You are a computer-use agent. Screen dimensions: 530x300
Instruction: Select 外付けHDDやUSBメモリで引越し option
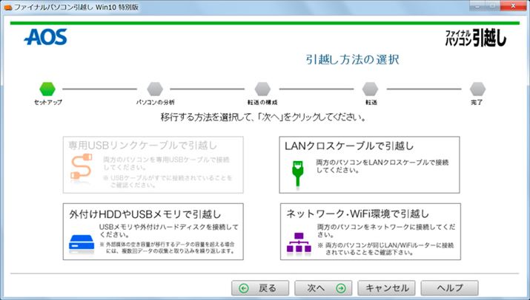[x=150, y=231]
